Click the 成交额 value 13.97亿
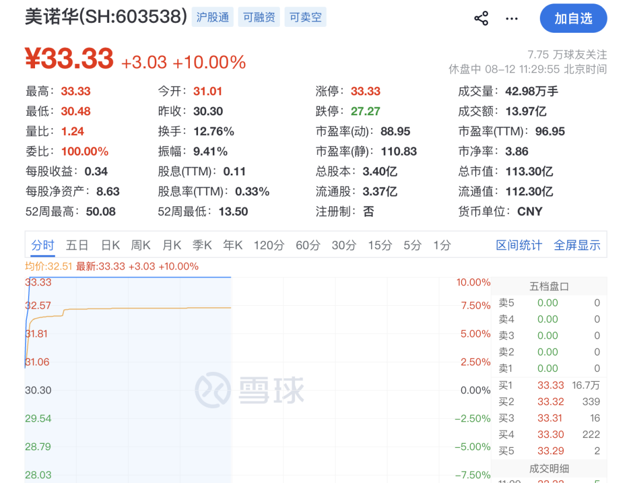Viewport: 631px width, 483px height. (x=526, y=111)
